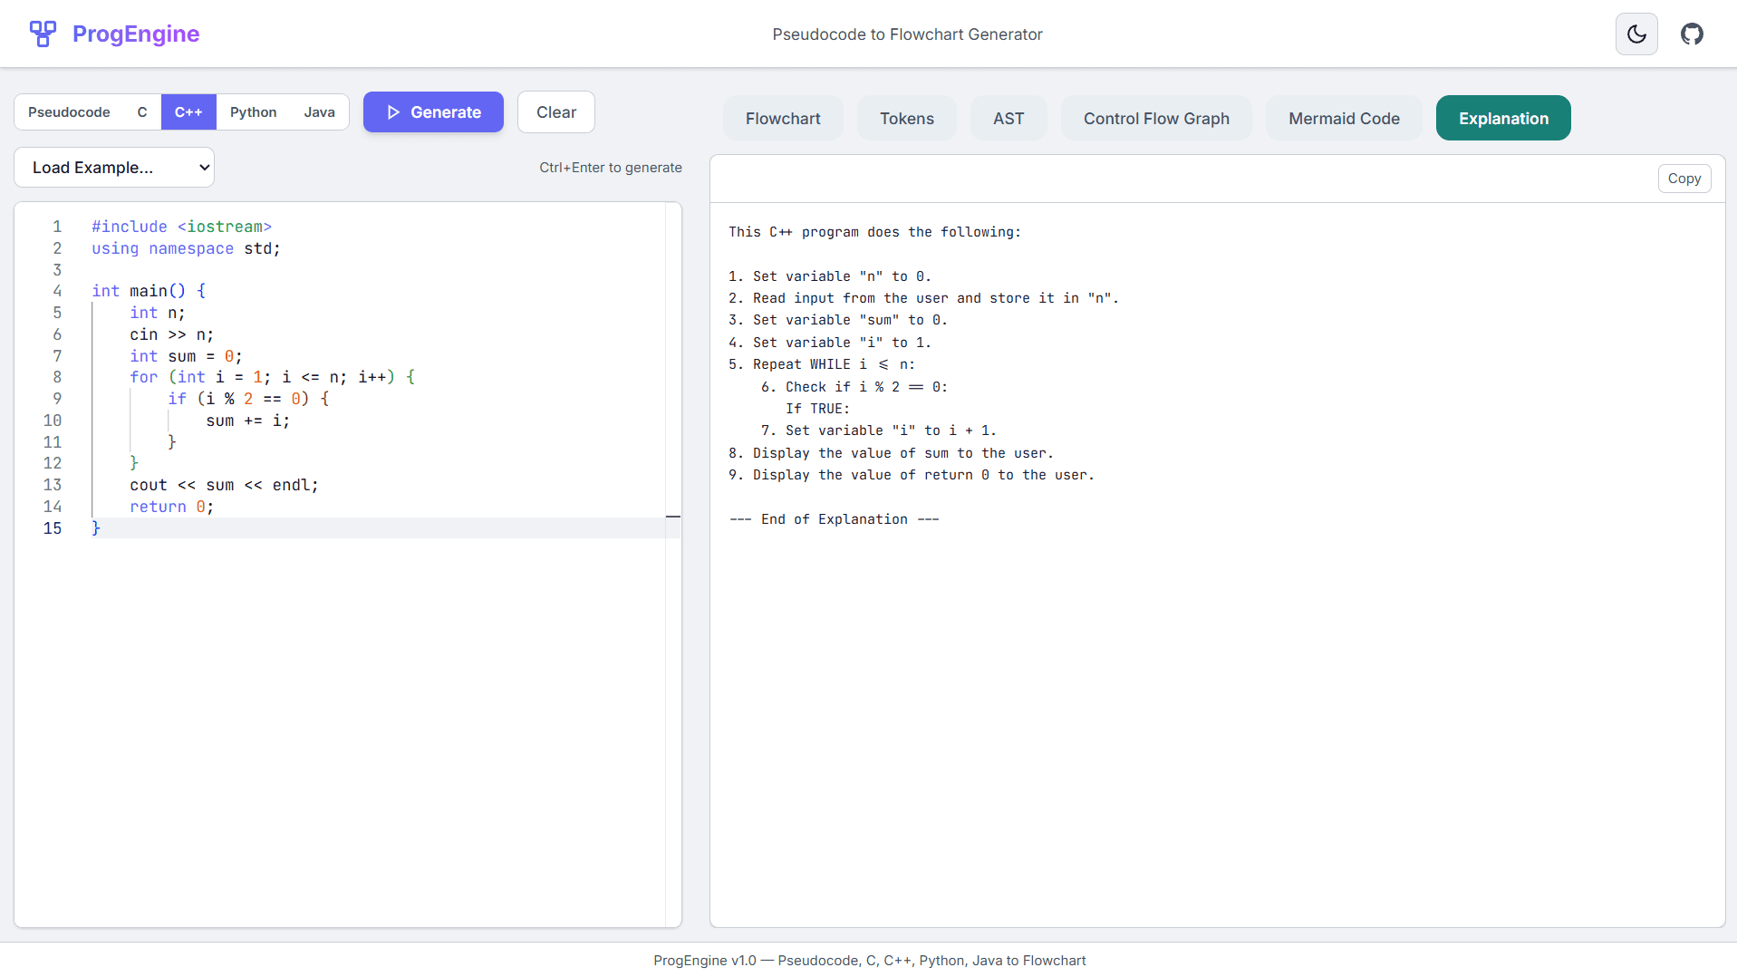Click the 'End of Explanation' text
Screen dimensions: 1737x977
click(x=834, y=519)
